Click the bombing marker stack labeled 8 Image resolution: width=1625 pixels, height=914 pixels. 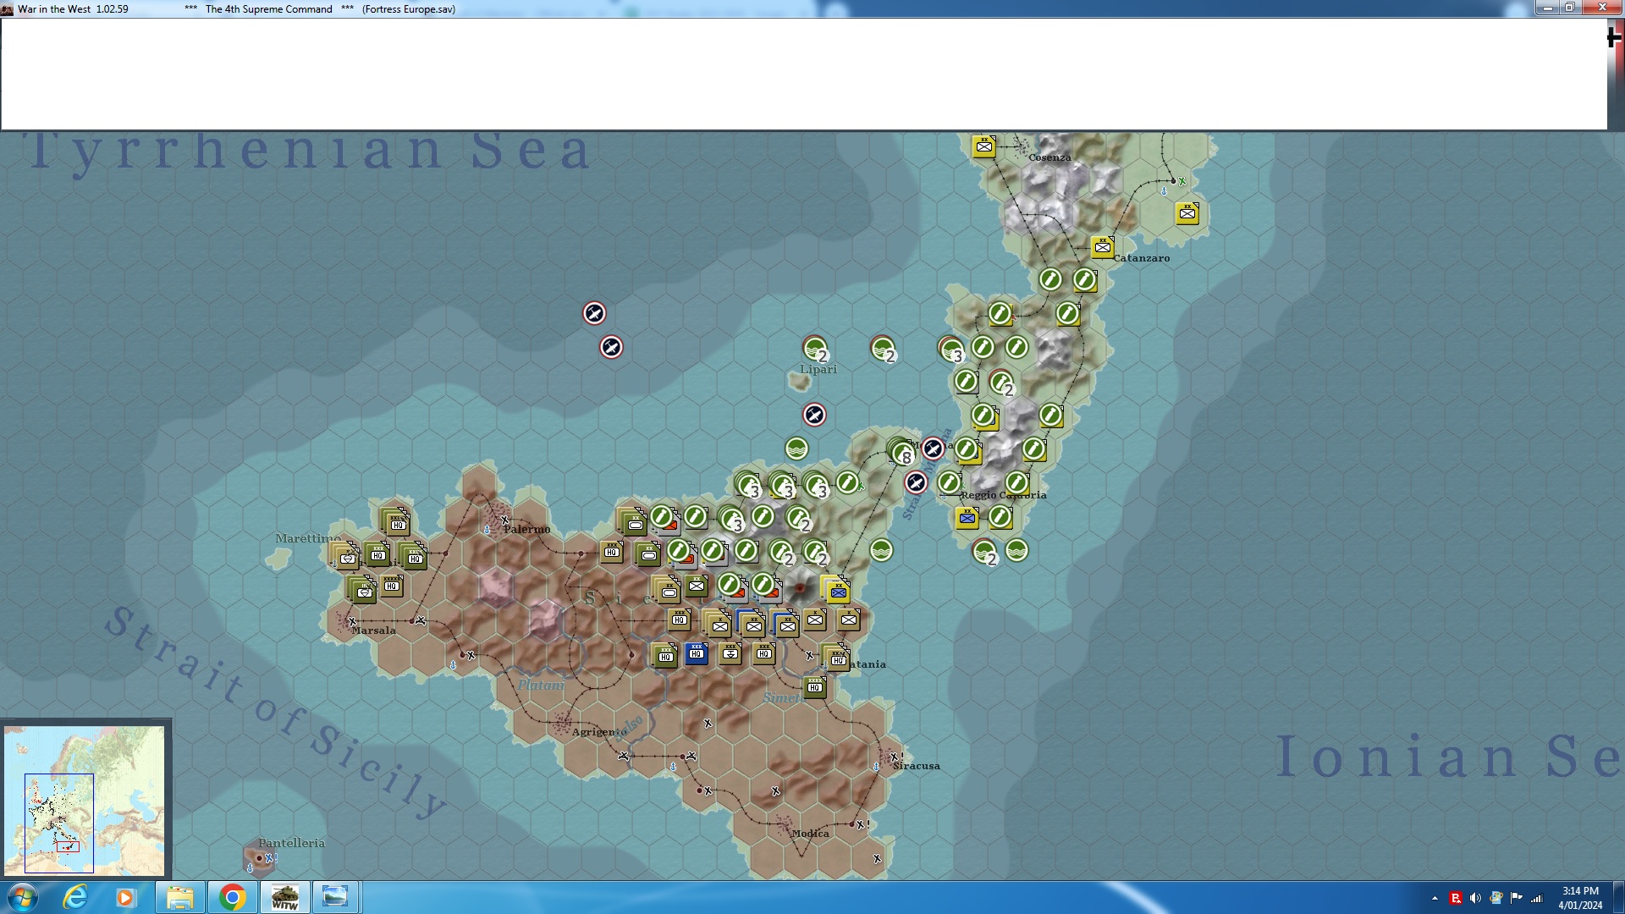[x=901, y=452]
